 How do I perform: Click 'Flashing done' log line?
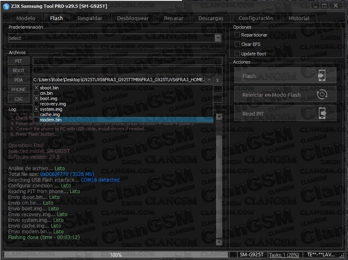point(44,237)
